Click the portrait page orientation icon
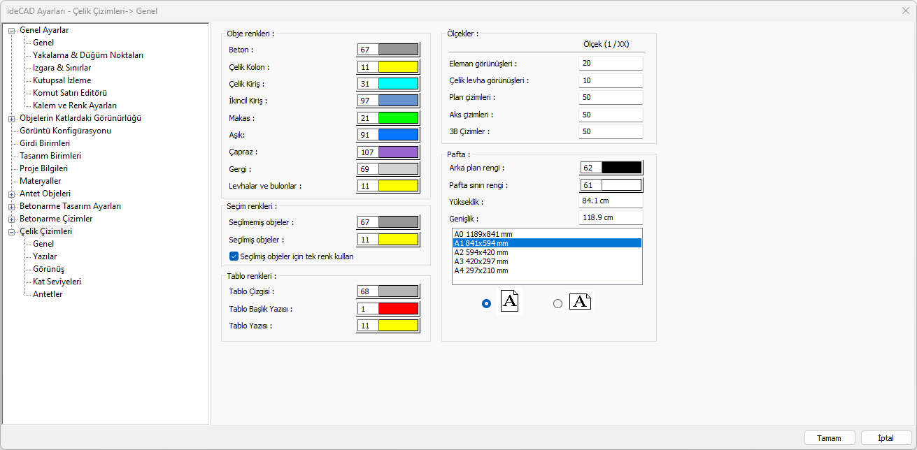Viewport: 917px width, 450px height. point(510,302)
